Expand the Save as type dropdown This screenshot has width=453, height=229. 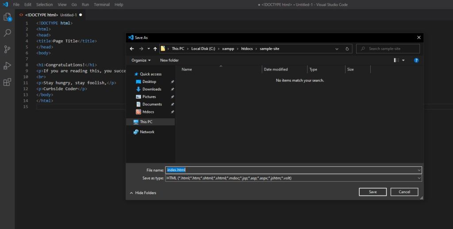coord(418,178)
